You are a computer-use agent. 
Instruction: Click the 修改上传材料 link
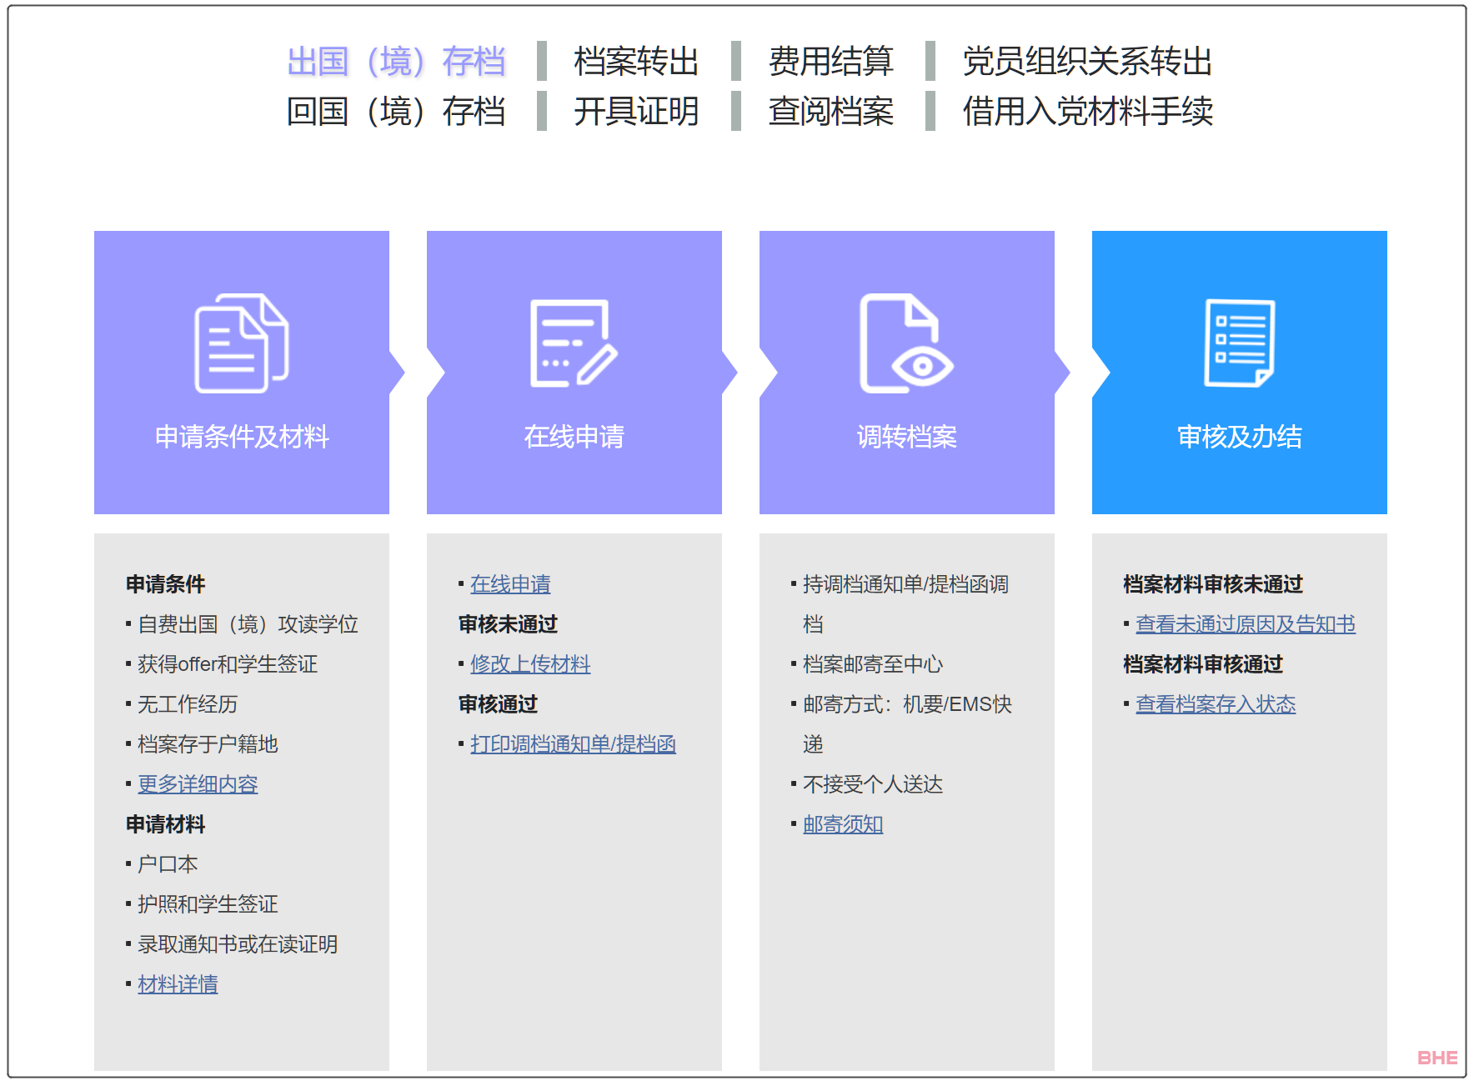(530, 664)
